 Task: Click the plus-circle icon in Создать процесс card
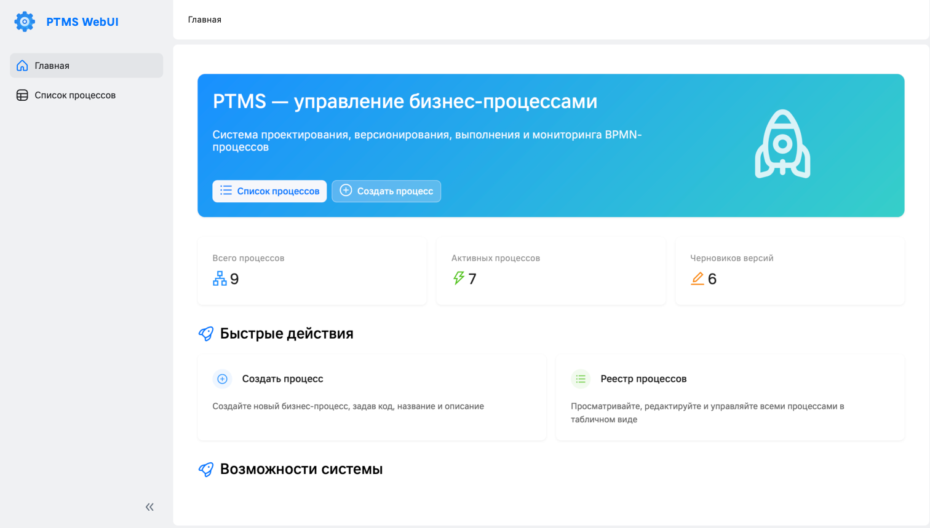click(x=223, y=379)
